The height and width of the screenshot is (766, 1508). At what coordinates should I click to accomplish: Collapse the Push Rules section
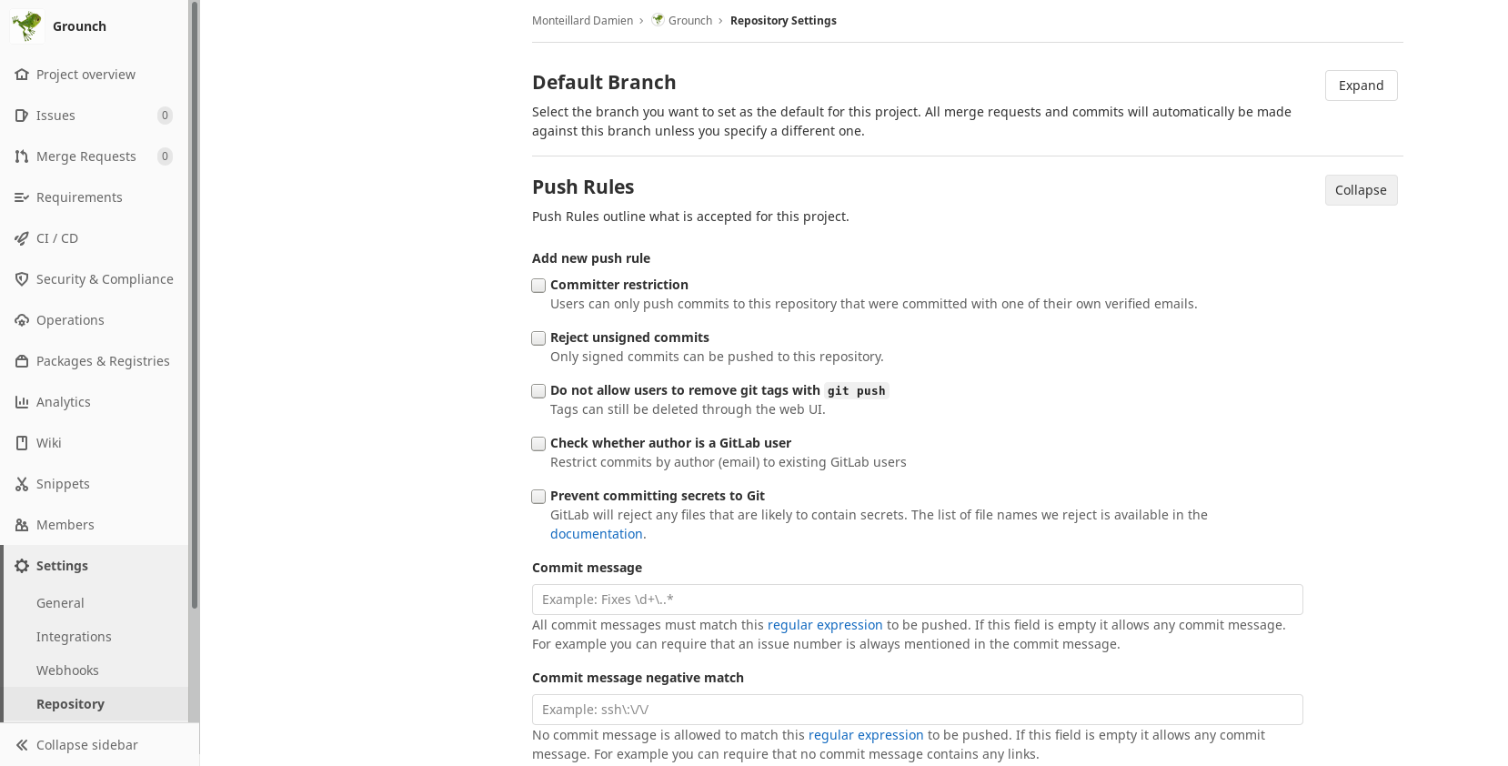coord(1361,190)
